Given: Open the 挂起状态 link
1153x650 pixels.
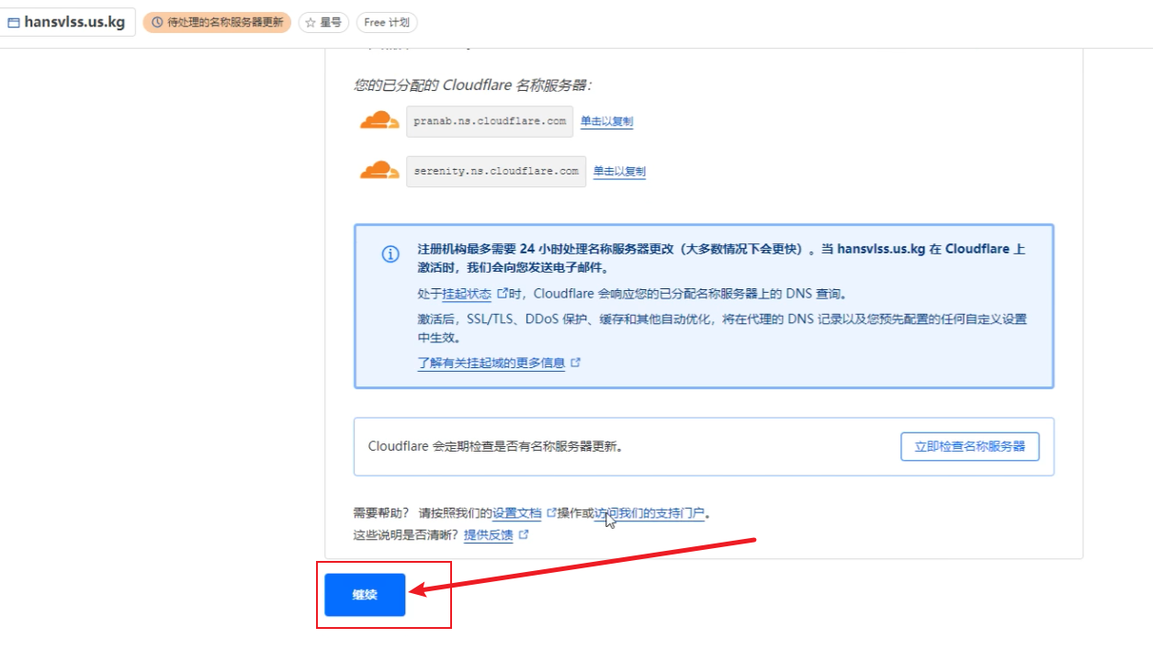Looking at the screenshot, I should point(467,294).
